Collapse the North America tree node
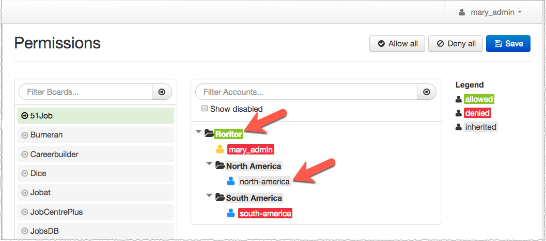This screenshot has height=241, width=546. tap(209, 164)
